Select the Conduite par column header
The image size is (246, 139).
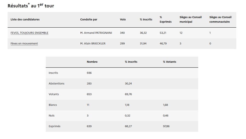89,19
